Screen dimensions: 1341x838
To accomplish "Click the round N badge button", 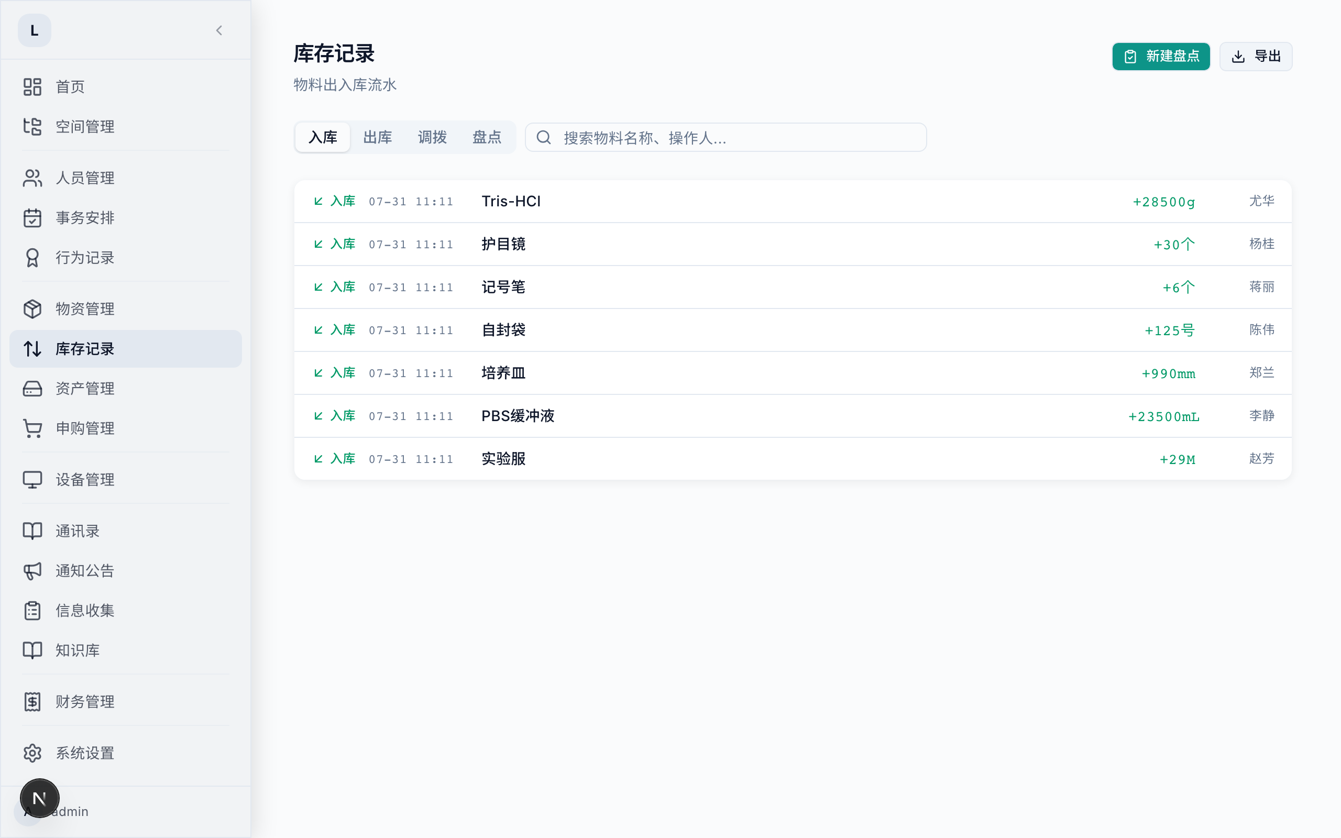I will 39,798.
